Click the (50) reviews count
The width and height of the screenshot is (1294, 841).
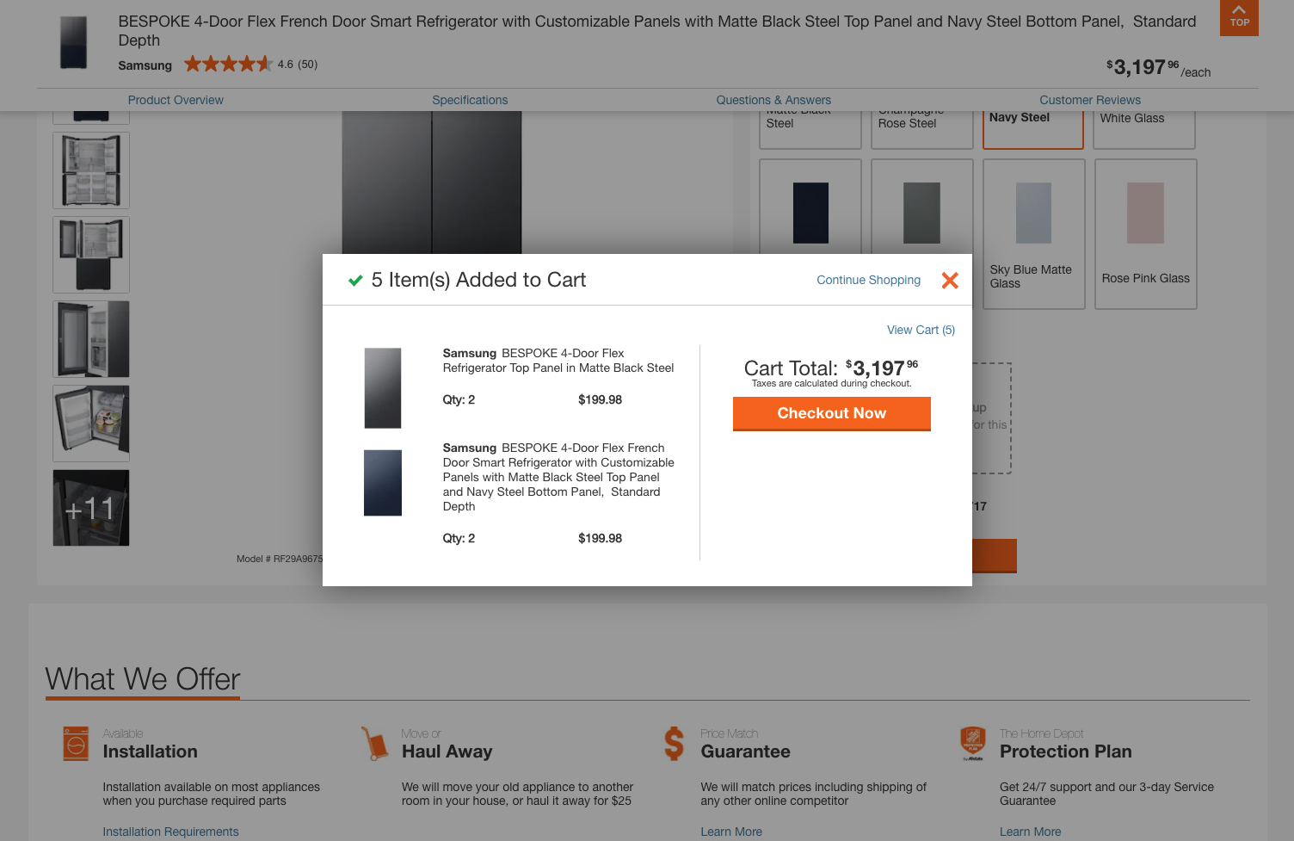point(307,65)
